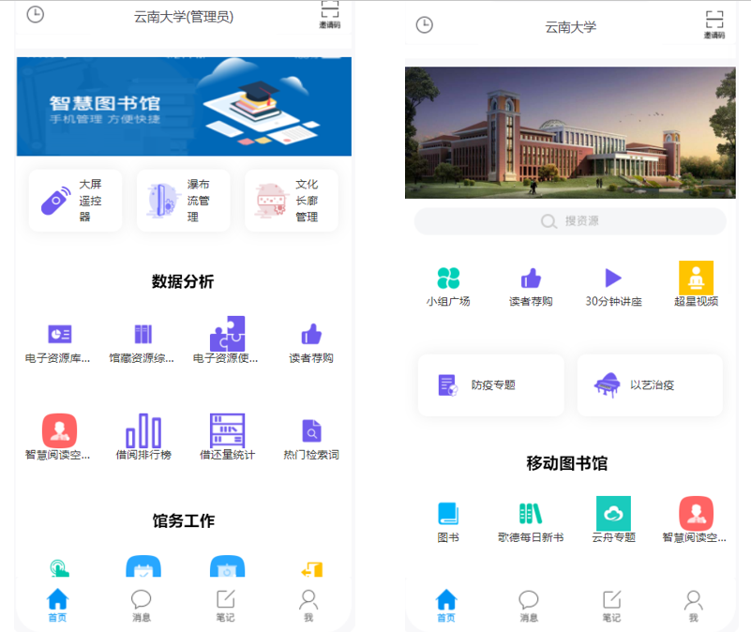751x632 pixels.
Task: Open the 防疫专题 card
Action: coord(491,384)
